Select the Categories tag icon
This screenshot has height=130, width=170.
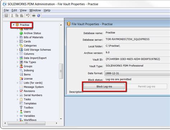coord(21,45)
